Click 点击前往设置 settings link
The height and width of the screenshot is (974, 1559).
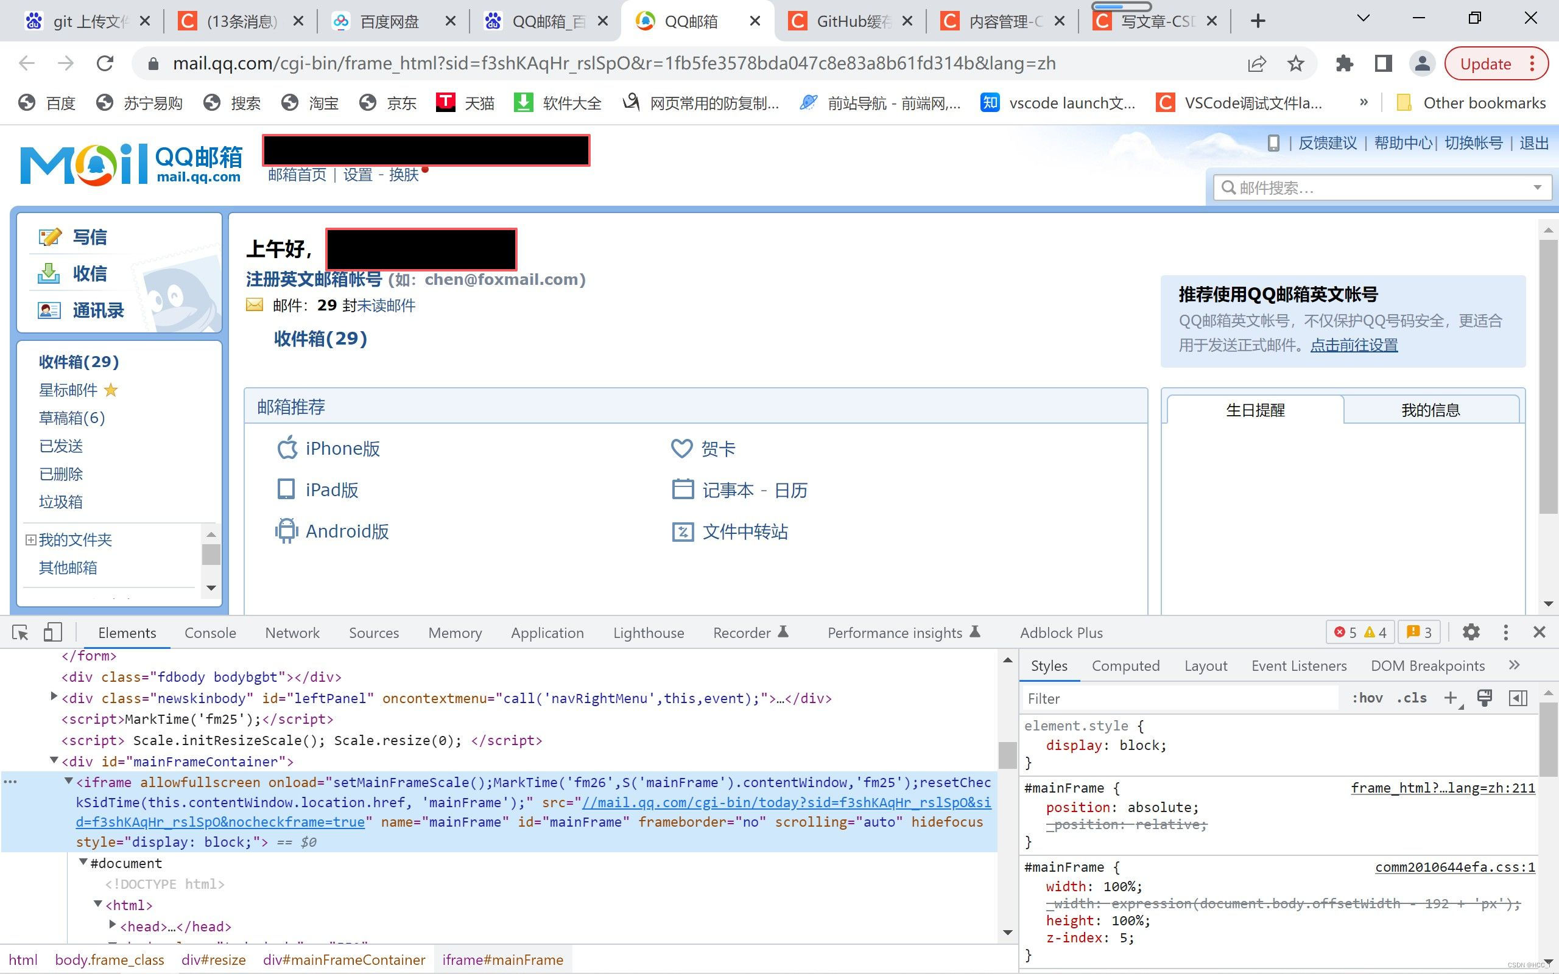click(x=1353, y=345)
